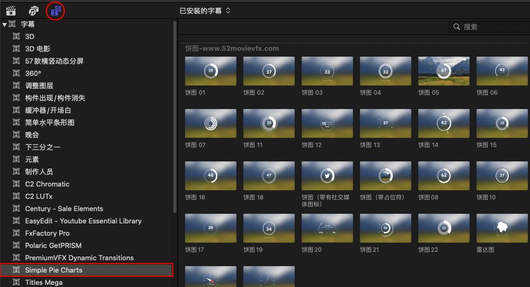Viewport: 530px width, 287px height.
Task: Open the Titles and Generators sidebar icon
Action: tap(56, 11)
